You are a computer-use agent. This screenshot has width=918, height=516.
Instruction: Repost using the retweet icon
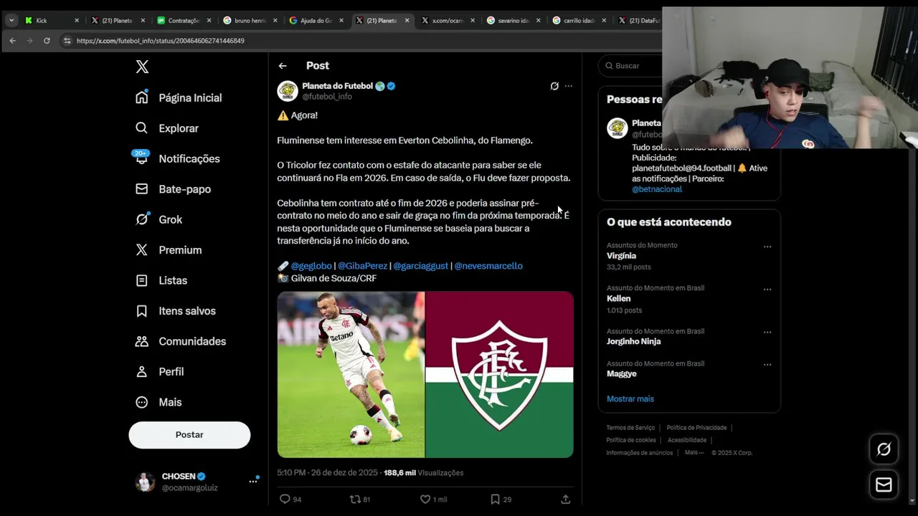click(354, 499)
